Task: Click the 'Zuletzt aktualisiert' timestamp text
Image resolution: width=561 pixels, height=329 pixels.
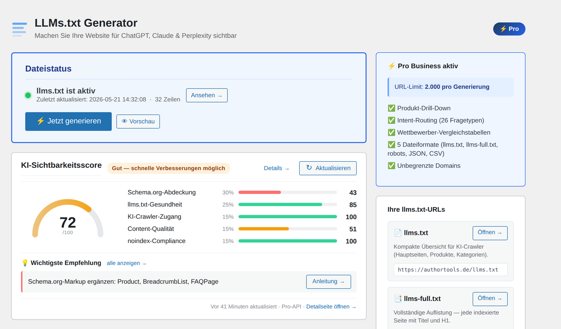Action: coord(91,100)
